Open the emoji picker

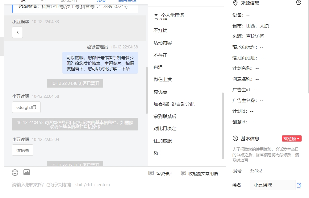(x=15, y=172)
